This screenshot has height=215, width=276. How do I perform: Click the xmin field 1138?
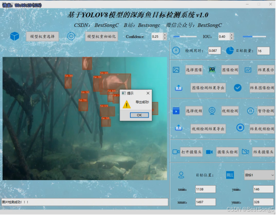tap(206, 189)
